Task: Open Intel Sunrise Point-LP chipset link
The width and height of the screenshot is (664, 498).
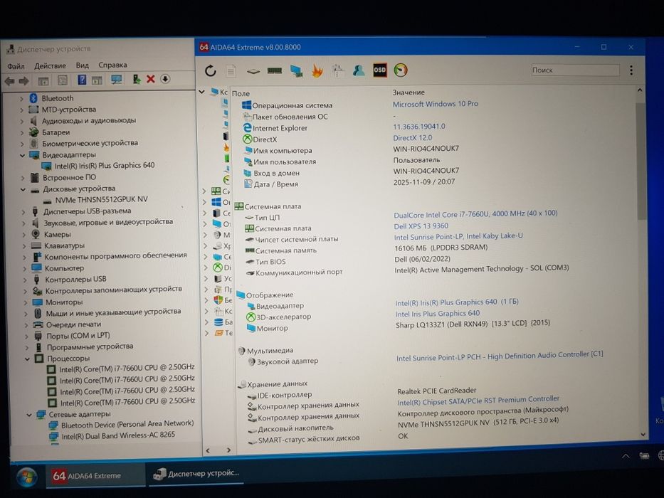Action: coord(458,236)
